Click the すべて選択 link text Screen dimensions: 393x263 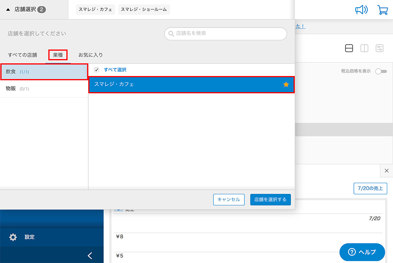tap(115, 70)
